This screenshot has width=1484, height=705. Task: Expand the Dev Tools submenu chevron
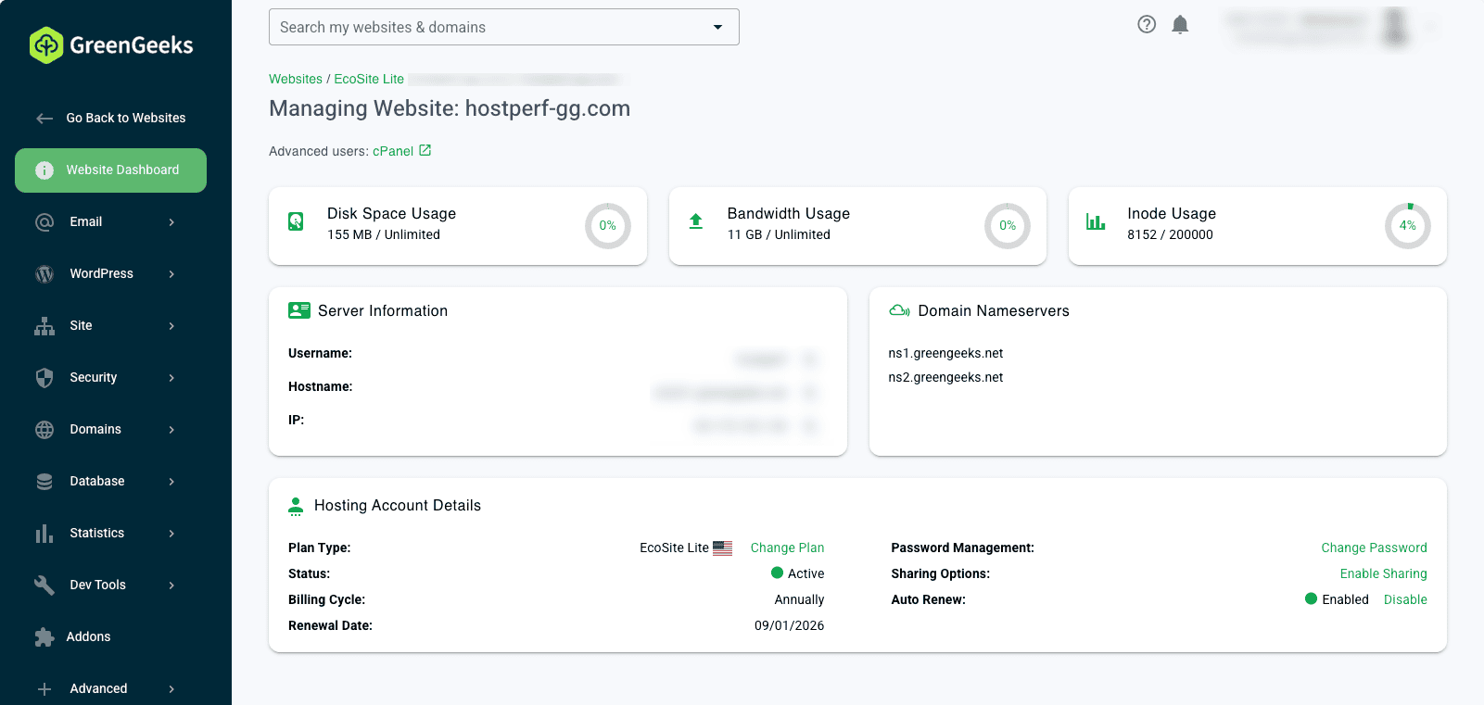(x=171, y=585)
